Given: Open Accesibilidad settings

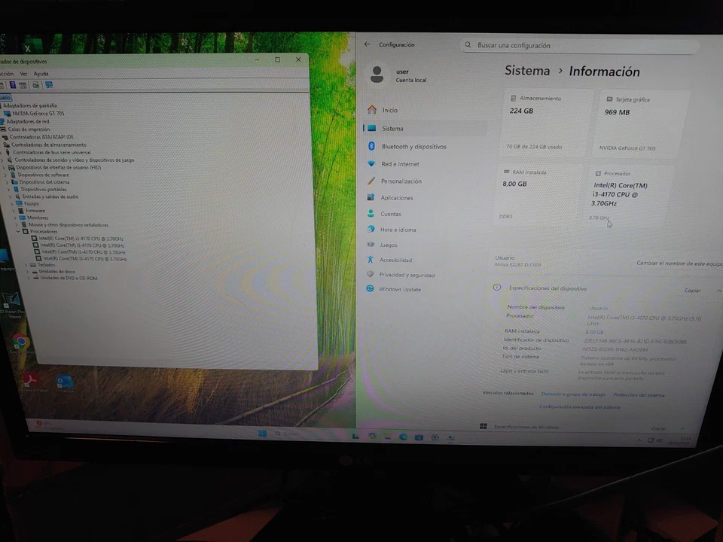Looking at the screenshot, I should pyautogui.click(x=395, y=260).
